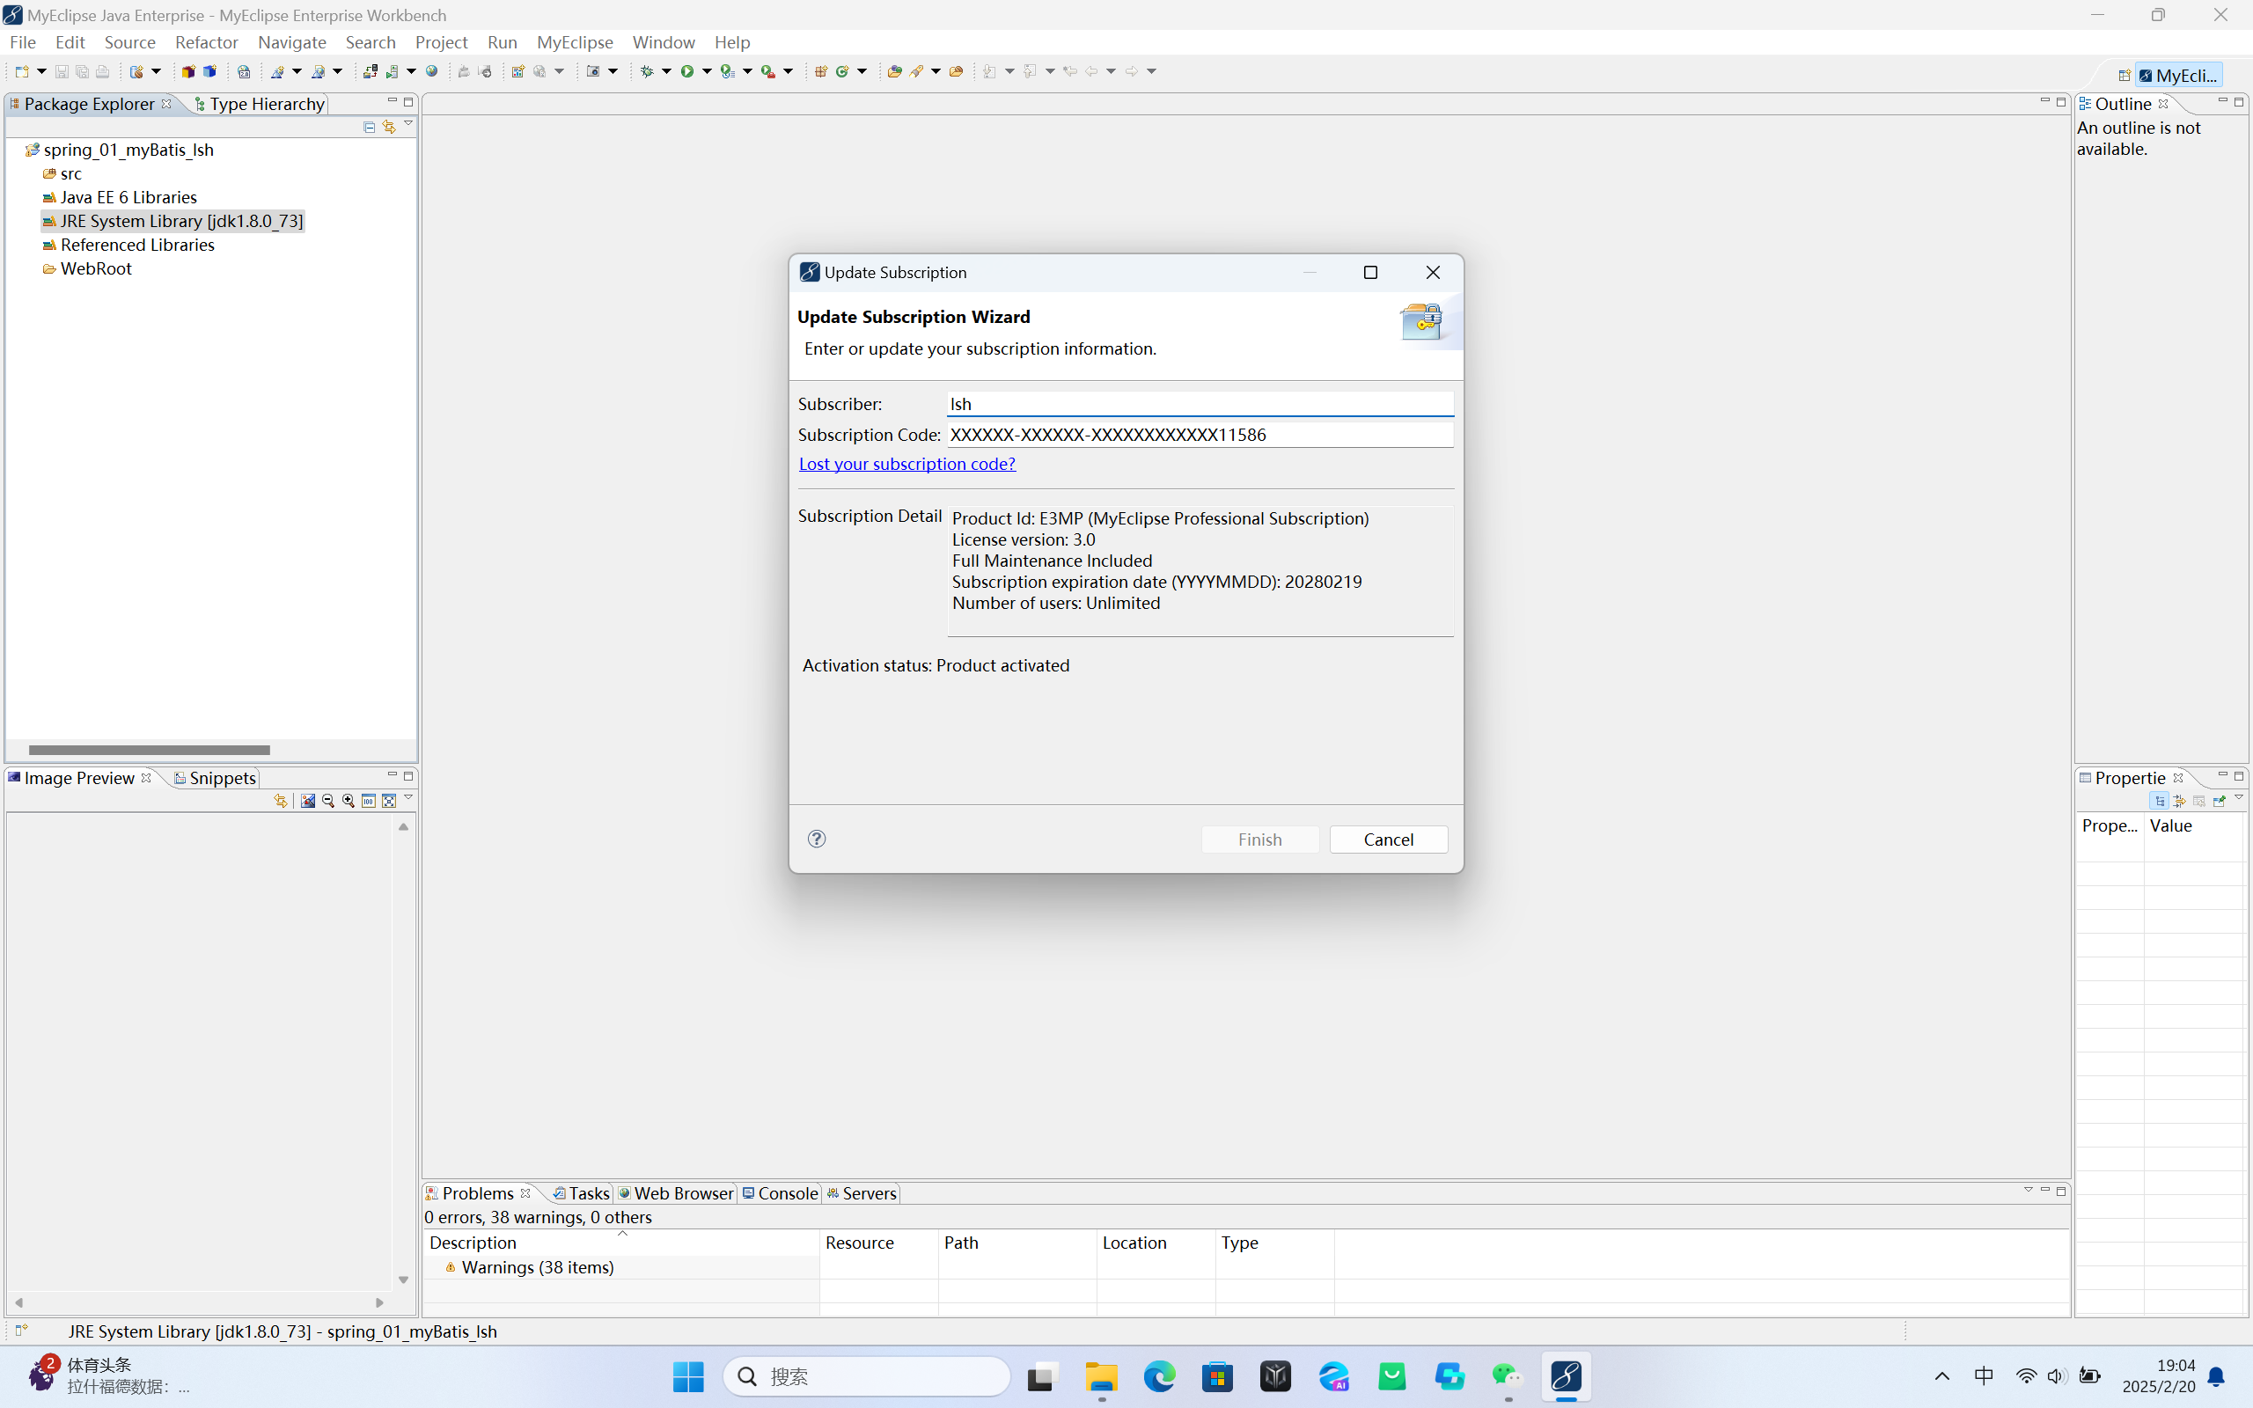This screenshot has height=1408, width=2253.
Task: Click Image Preview horizontal scroll right arrow
Action: tap(379, 1302)
